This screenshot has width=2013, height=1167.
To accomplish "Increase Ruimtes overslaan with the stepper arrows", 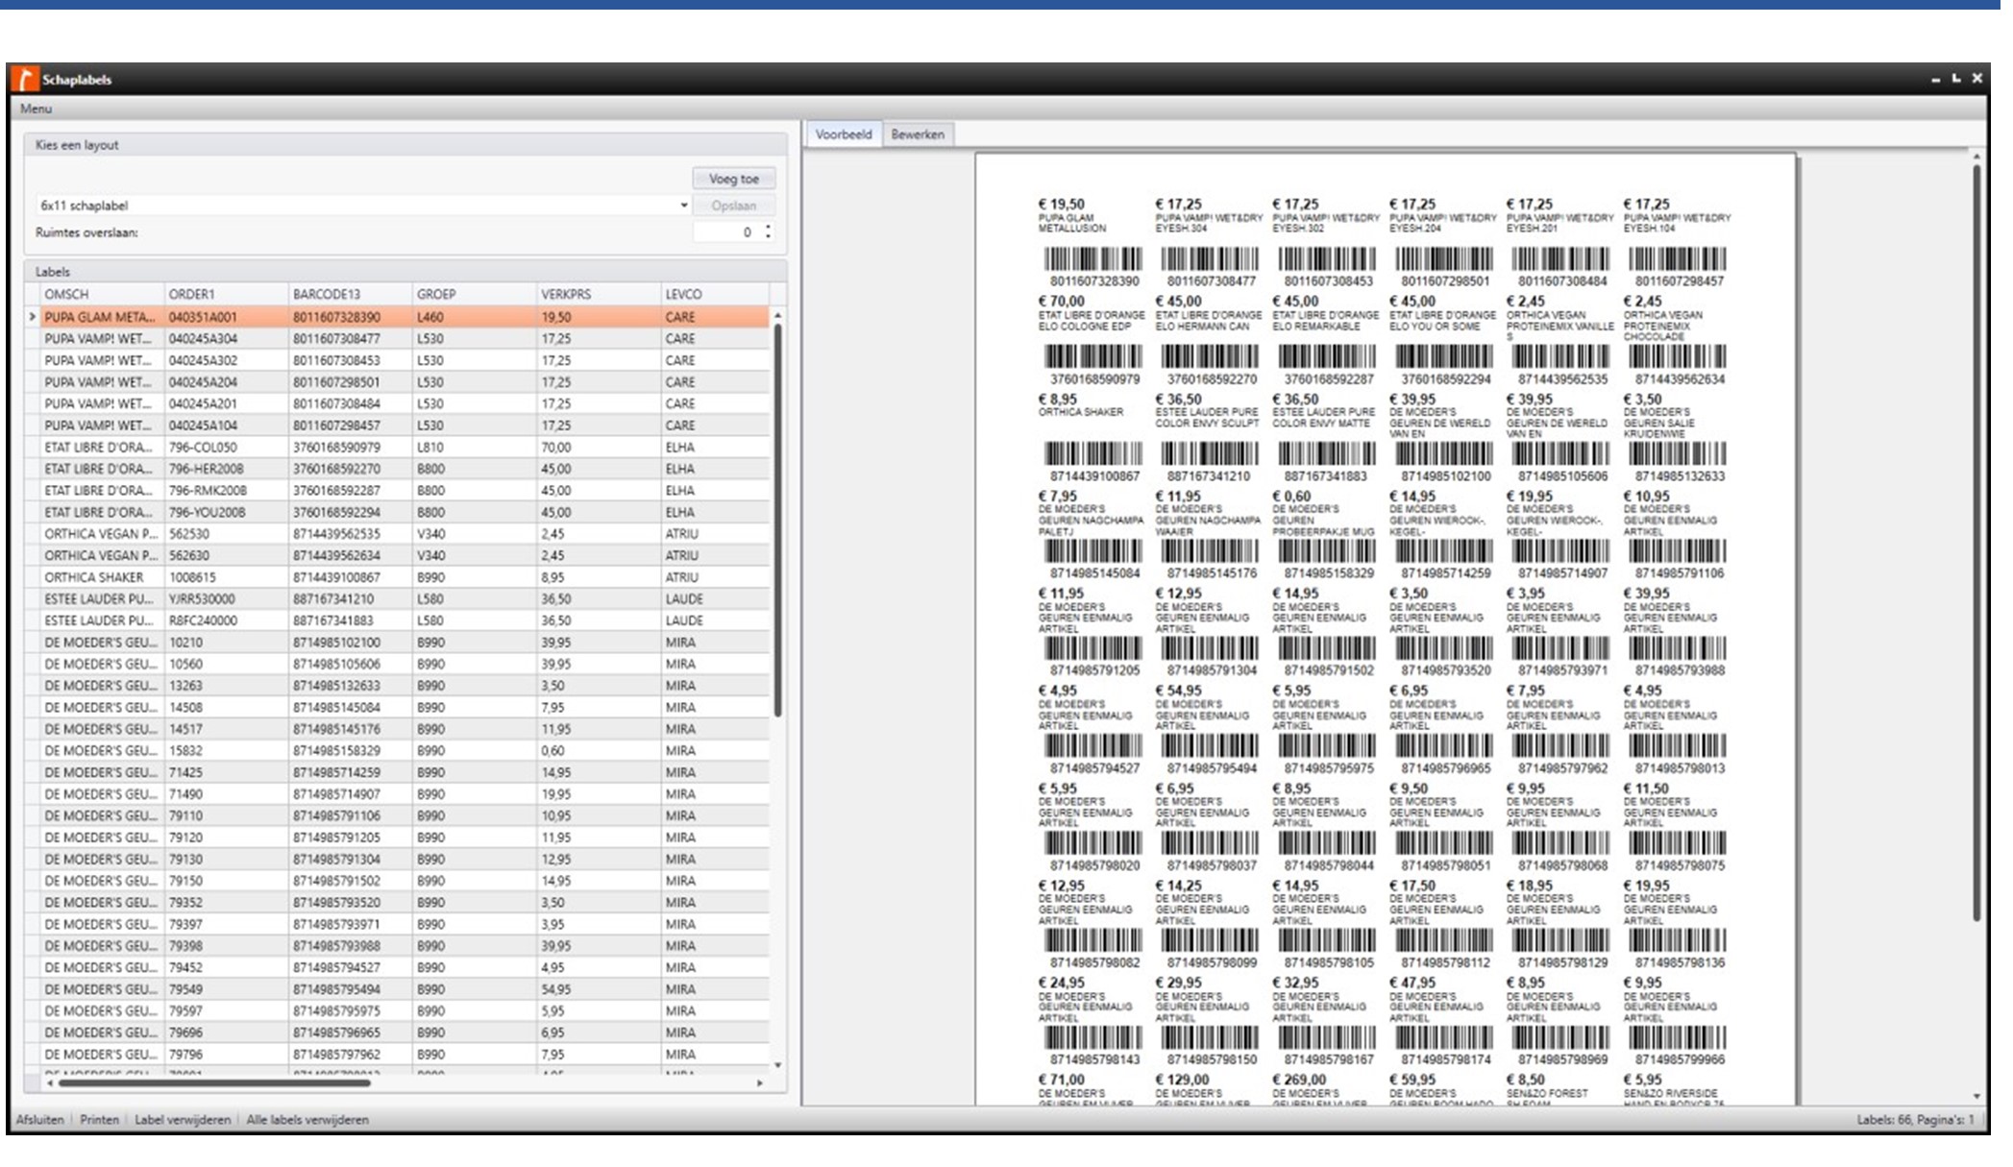I will pyautogui.click(x=768, y=228).
